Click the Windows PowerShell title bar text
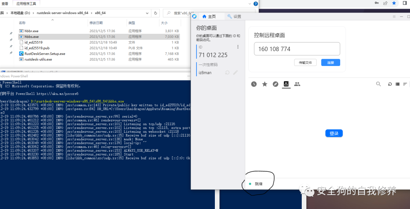 point(14,76)
